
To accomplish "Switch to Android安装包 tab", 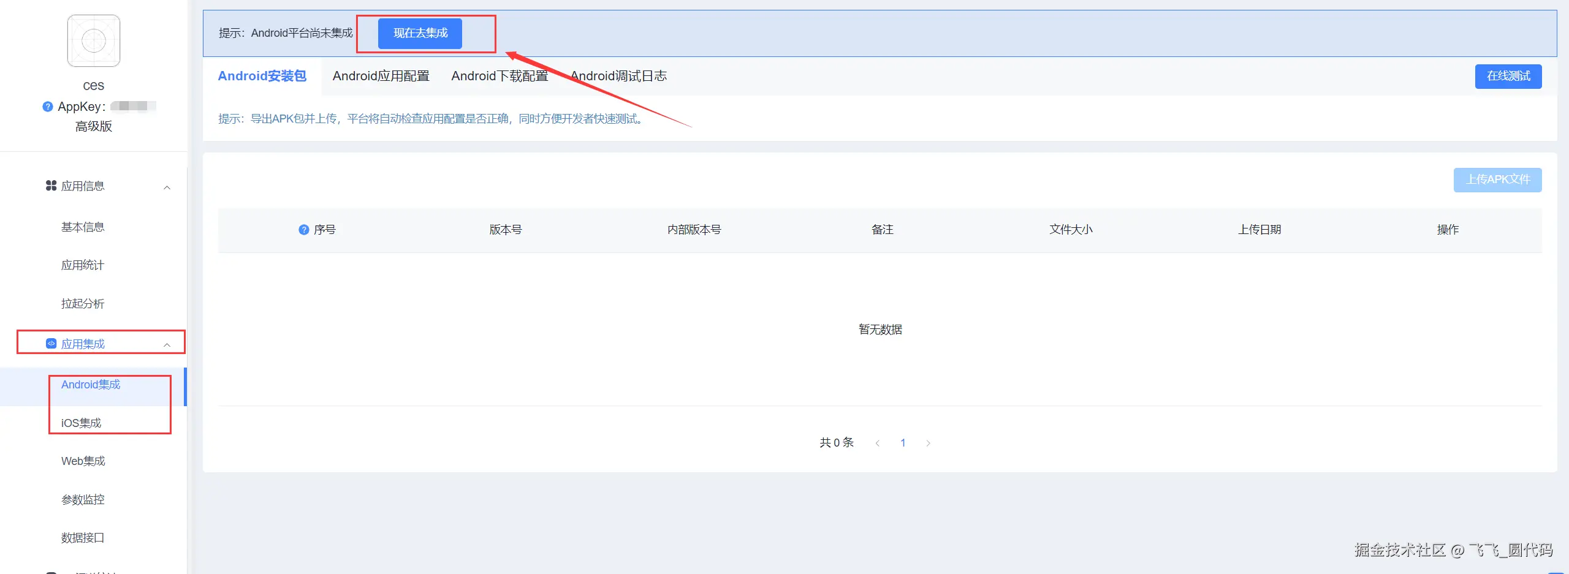I will pos(262,76).
